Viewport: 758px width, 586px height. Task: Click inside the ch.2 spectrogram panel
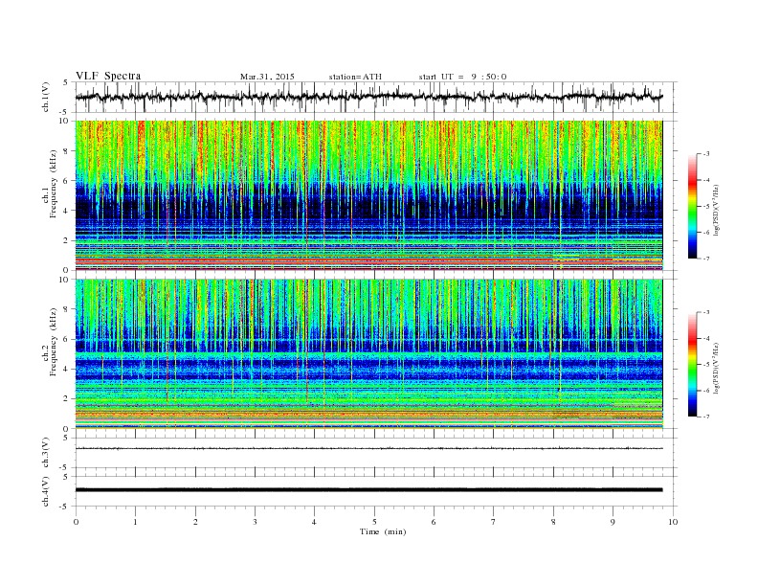tap(368, 353)
